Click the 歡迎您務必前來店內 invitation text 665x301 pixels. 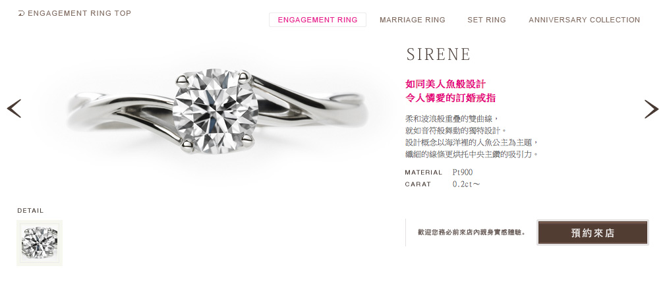click(x=472, y=233)
